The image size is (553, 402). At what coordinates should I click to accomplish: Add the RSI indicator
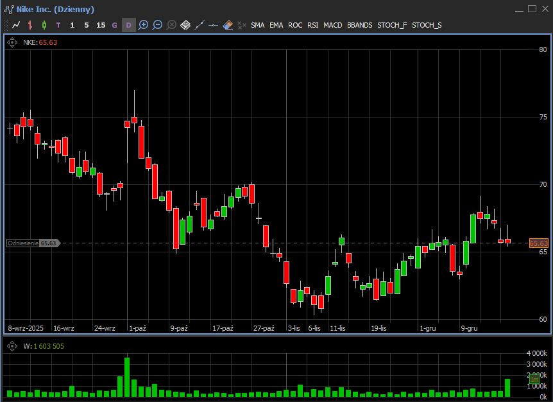pyautogui.click(x=312, y=25)
